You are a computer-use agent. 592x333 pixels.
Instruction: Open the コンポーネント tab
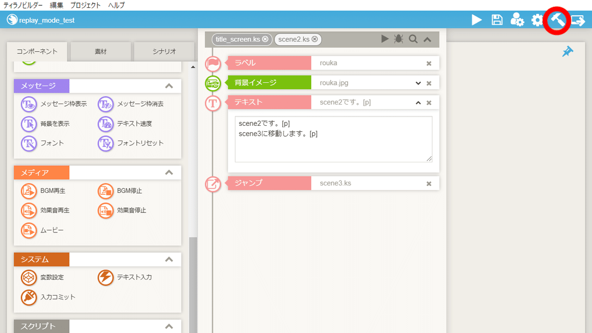pyautogui.click(x=37, y=51)
